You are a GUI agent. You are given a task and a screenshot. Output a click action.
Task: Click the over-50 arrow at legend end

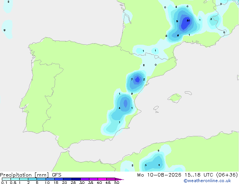[x=119, y=179]
